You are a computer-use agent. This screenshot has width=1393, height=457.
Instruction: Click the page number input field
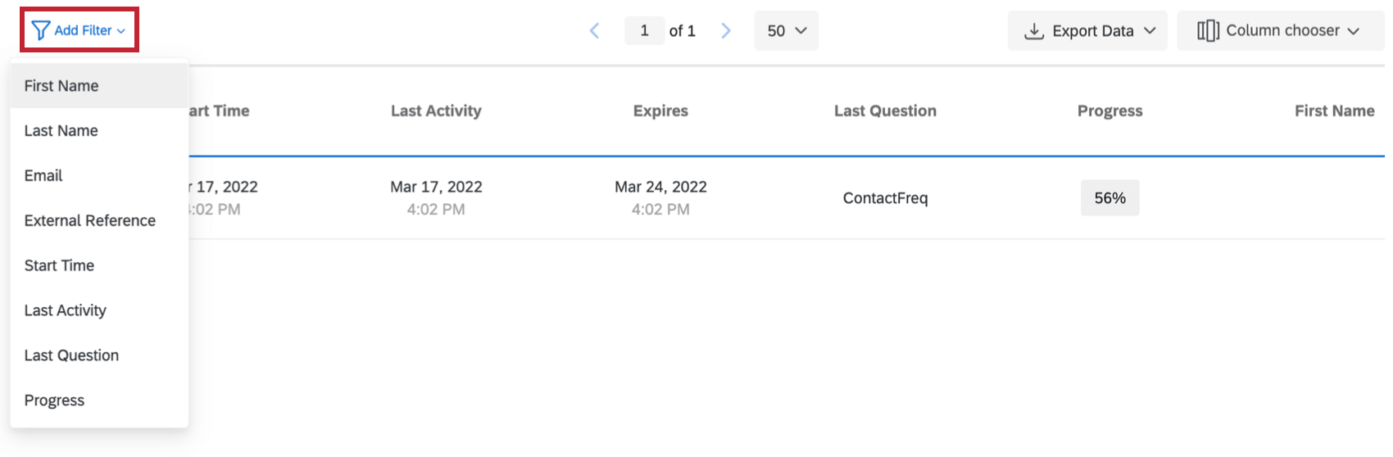click(644, 31)
